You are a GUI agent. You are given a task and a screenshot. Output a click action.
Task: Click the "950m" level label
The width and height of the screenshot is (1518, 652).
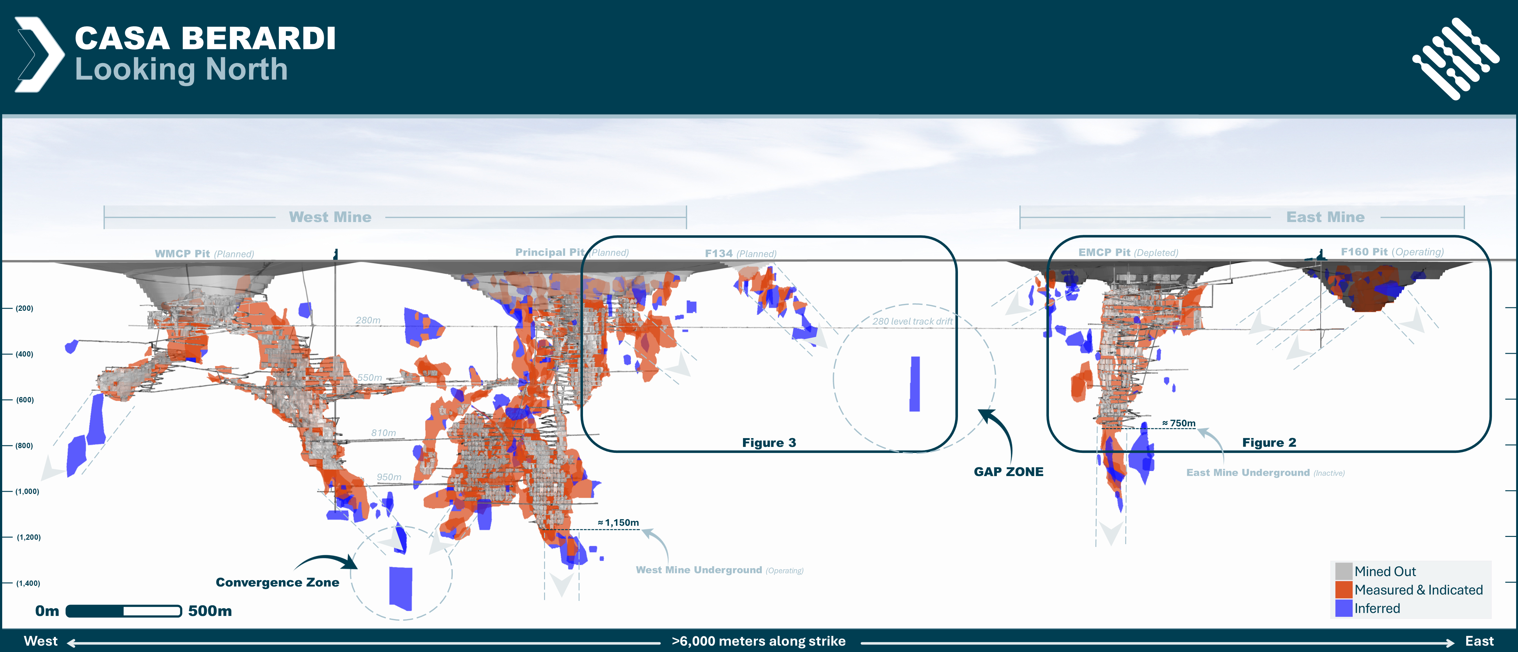(389, 477)
